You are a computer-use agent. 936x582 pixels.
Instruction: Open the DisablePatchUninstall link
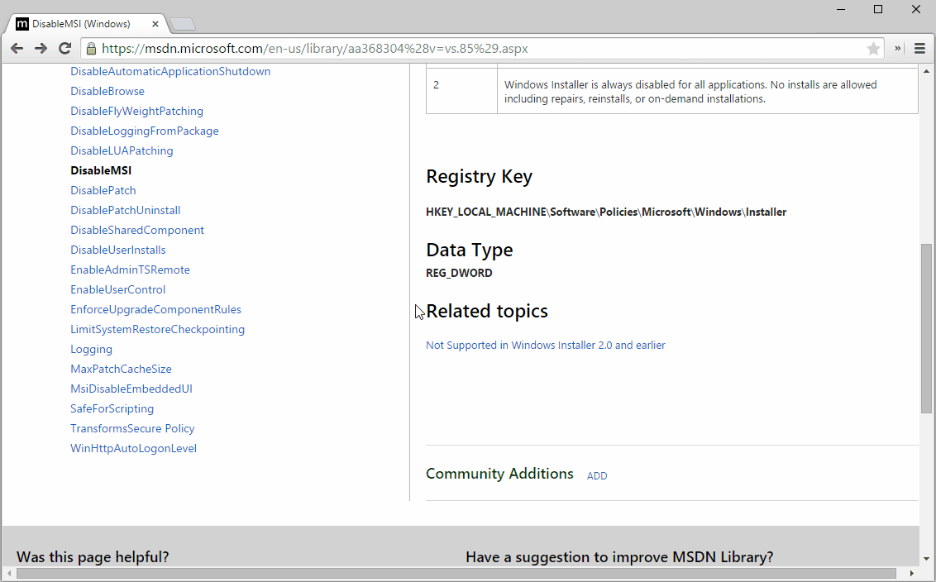click(126, 210)
